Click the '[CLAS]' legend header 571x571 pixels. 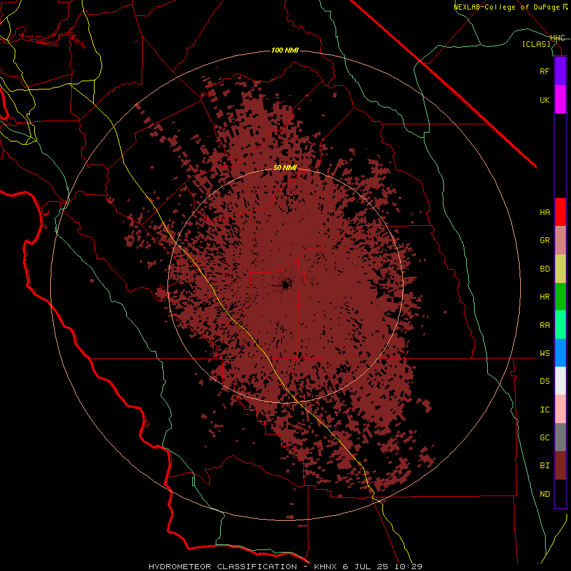(536, 44)
